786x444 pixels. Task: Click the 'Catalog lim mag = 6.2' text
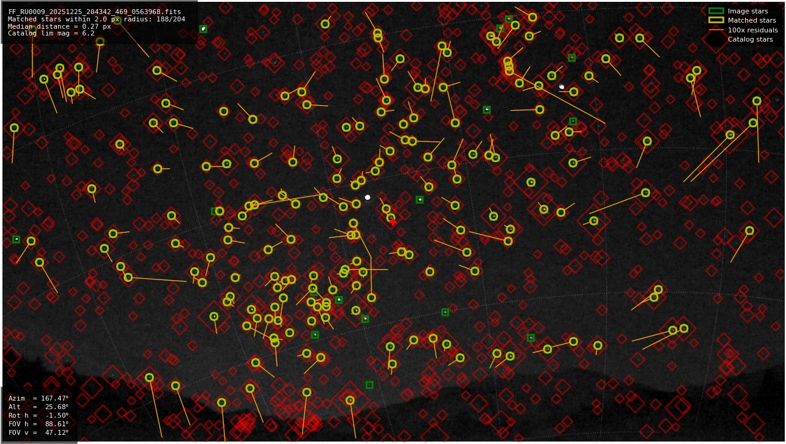[51, 34]
